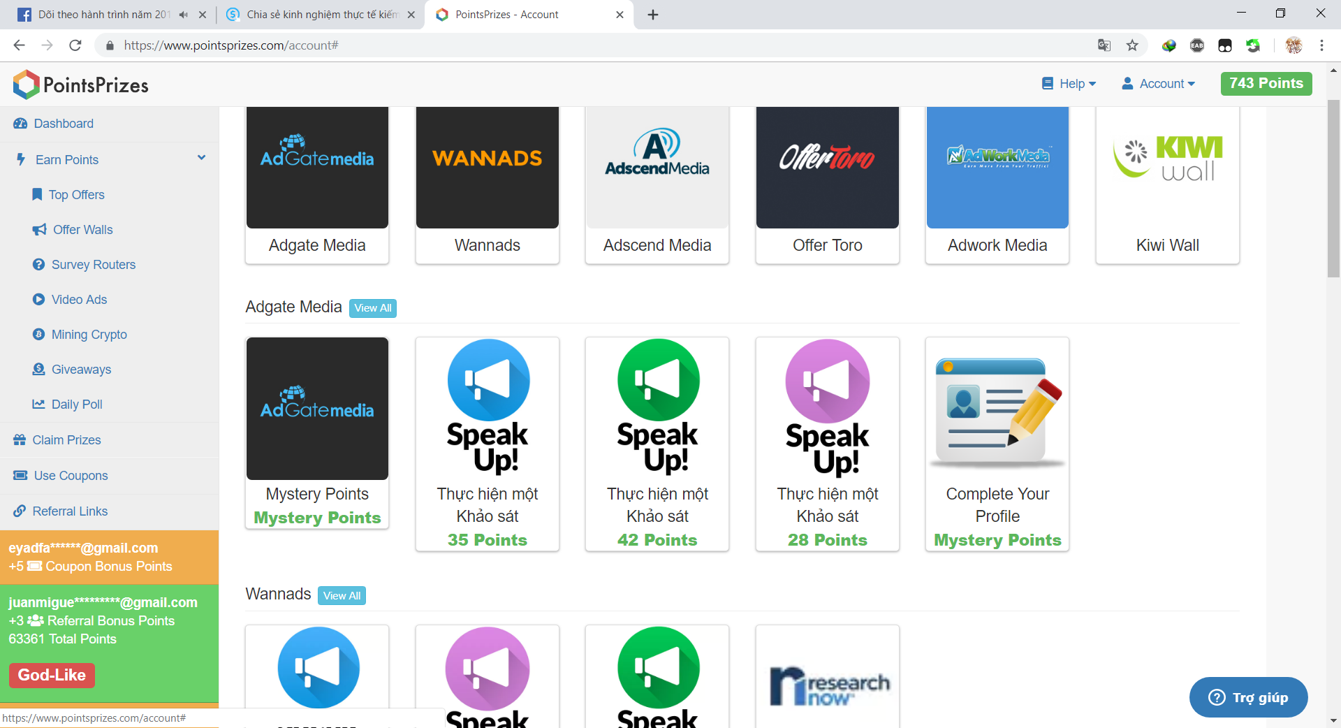Click the Trợ giúp help button
Screen dimensions: 1341x728
point(1249,697)
